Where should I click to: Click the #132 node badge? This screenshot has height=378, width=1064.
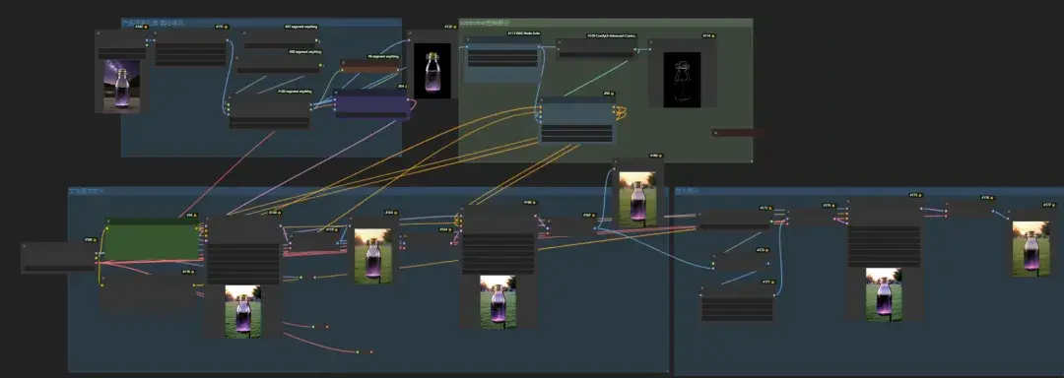coord(451,28)
